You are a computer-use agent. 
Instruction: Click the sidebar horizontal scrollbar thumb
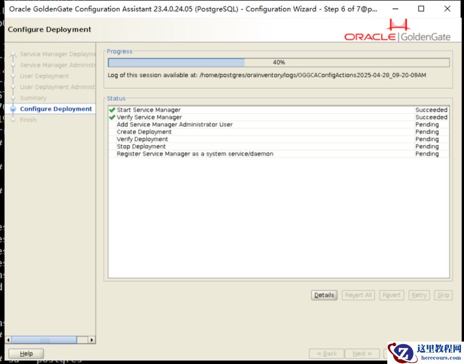coord(44,340)
